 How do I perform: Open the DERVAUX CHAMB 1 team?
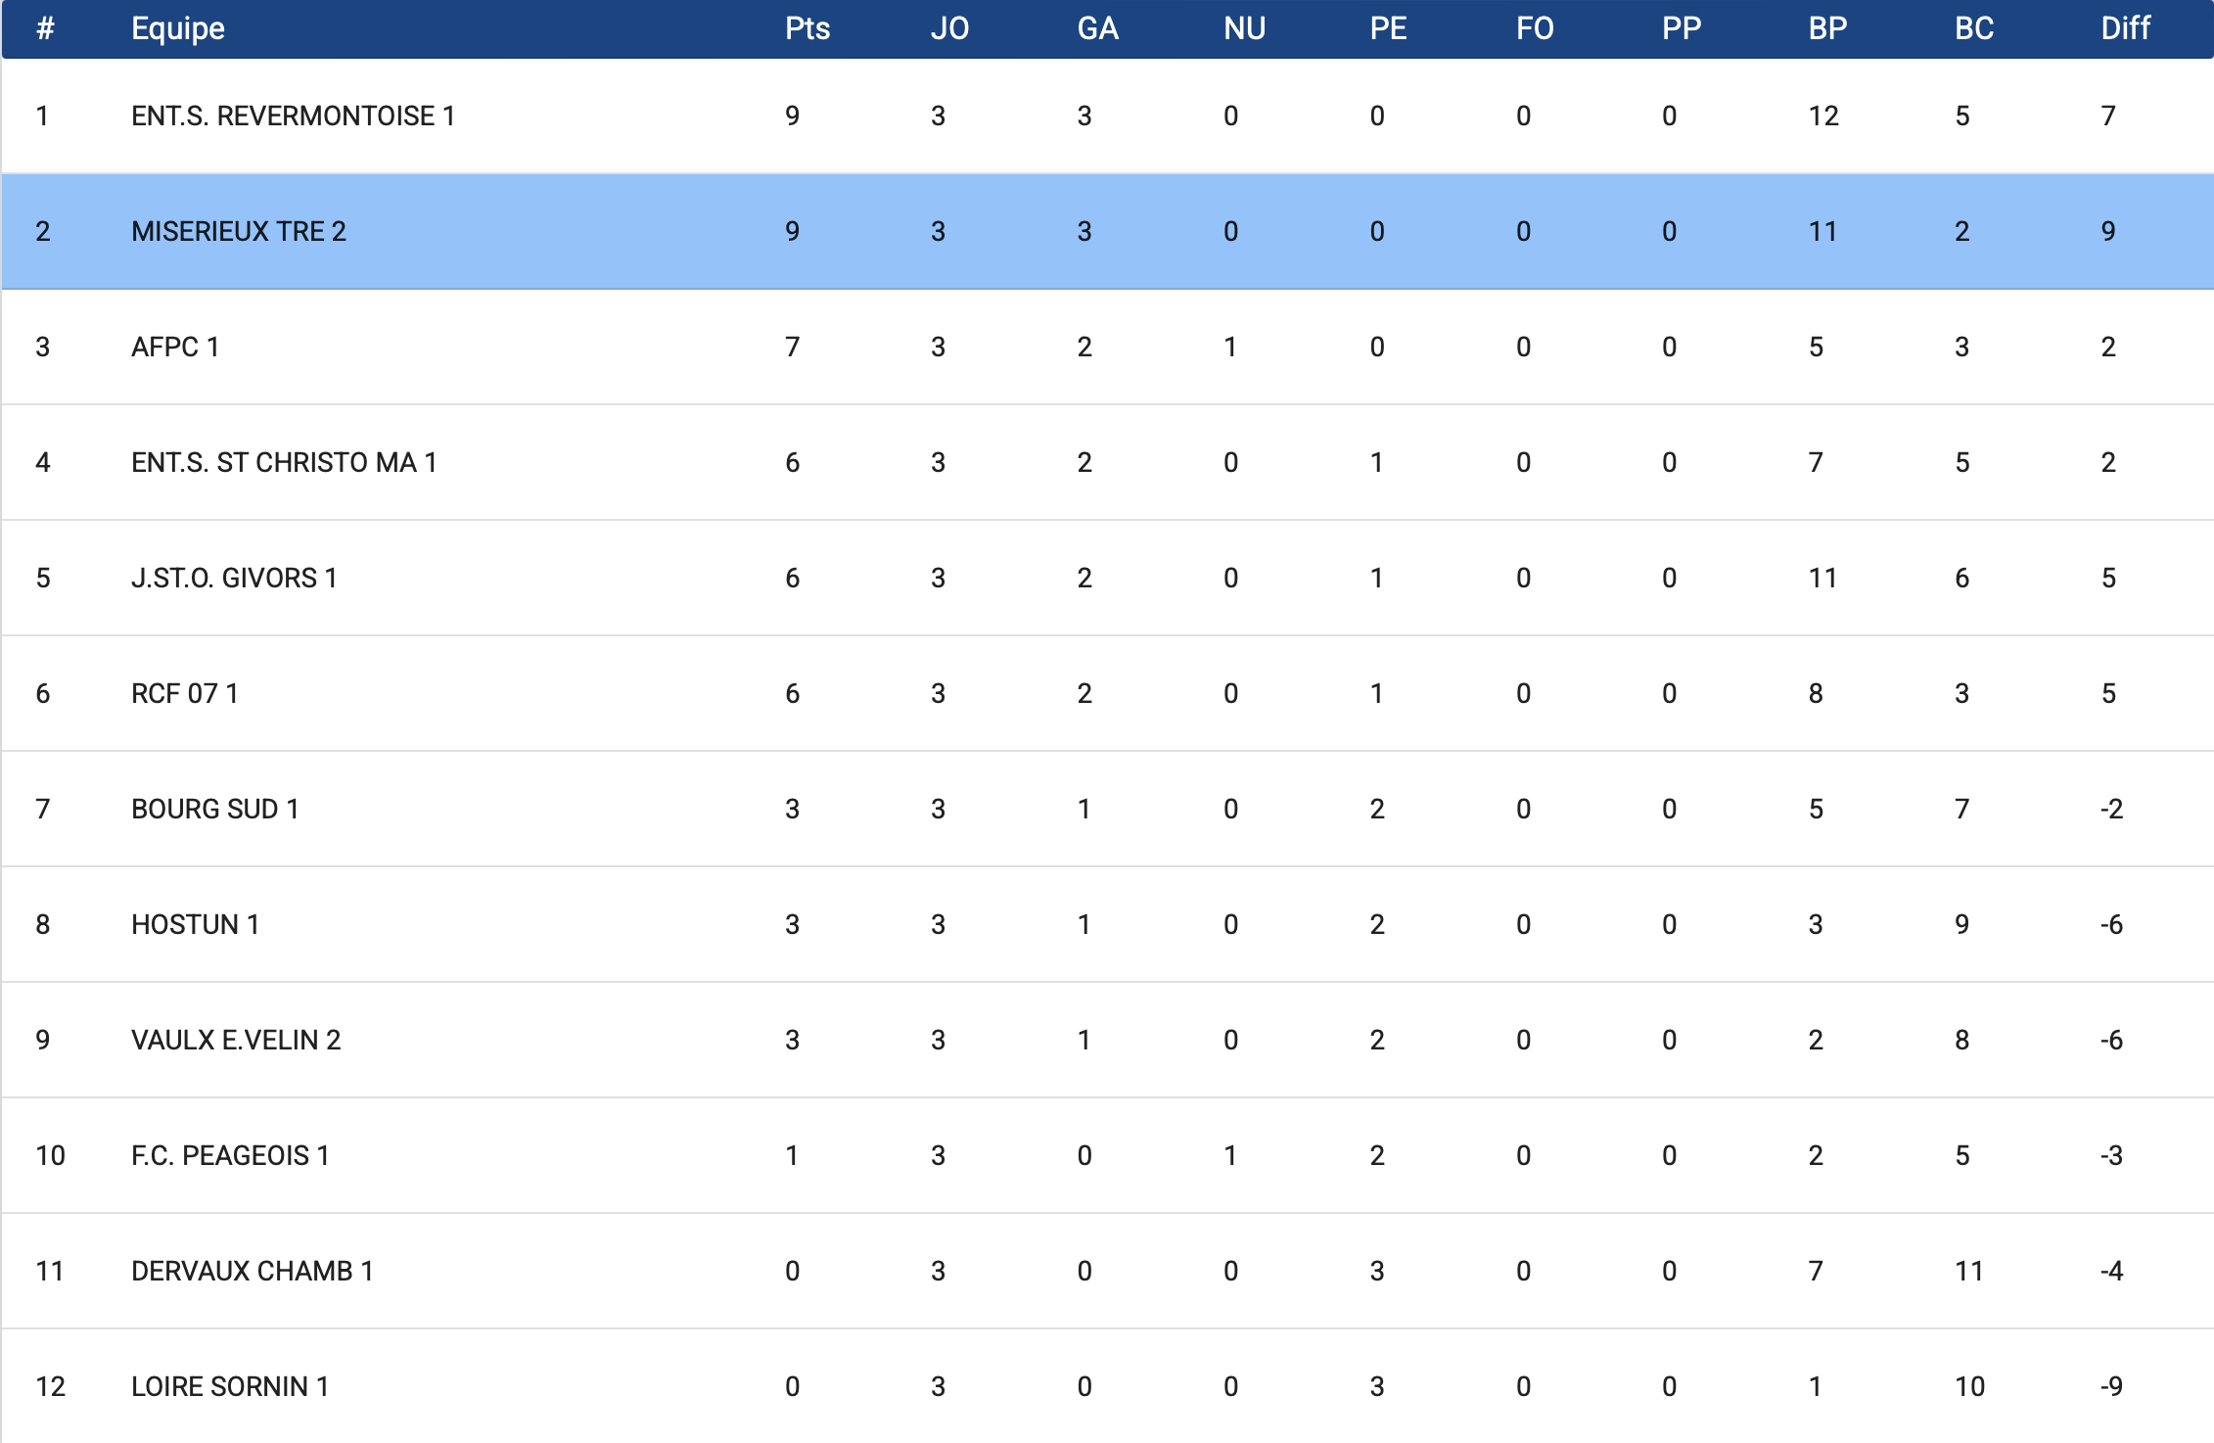[x=253, y=1271]
